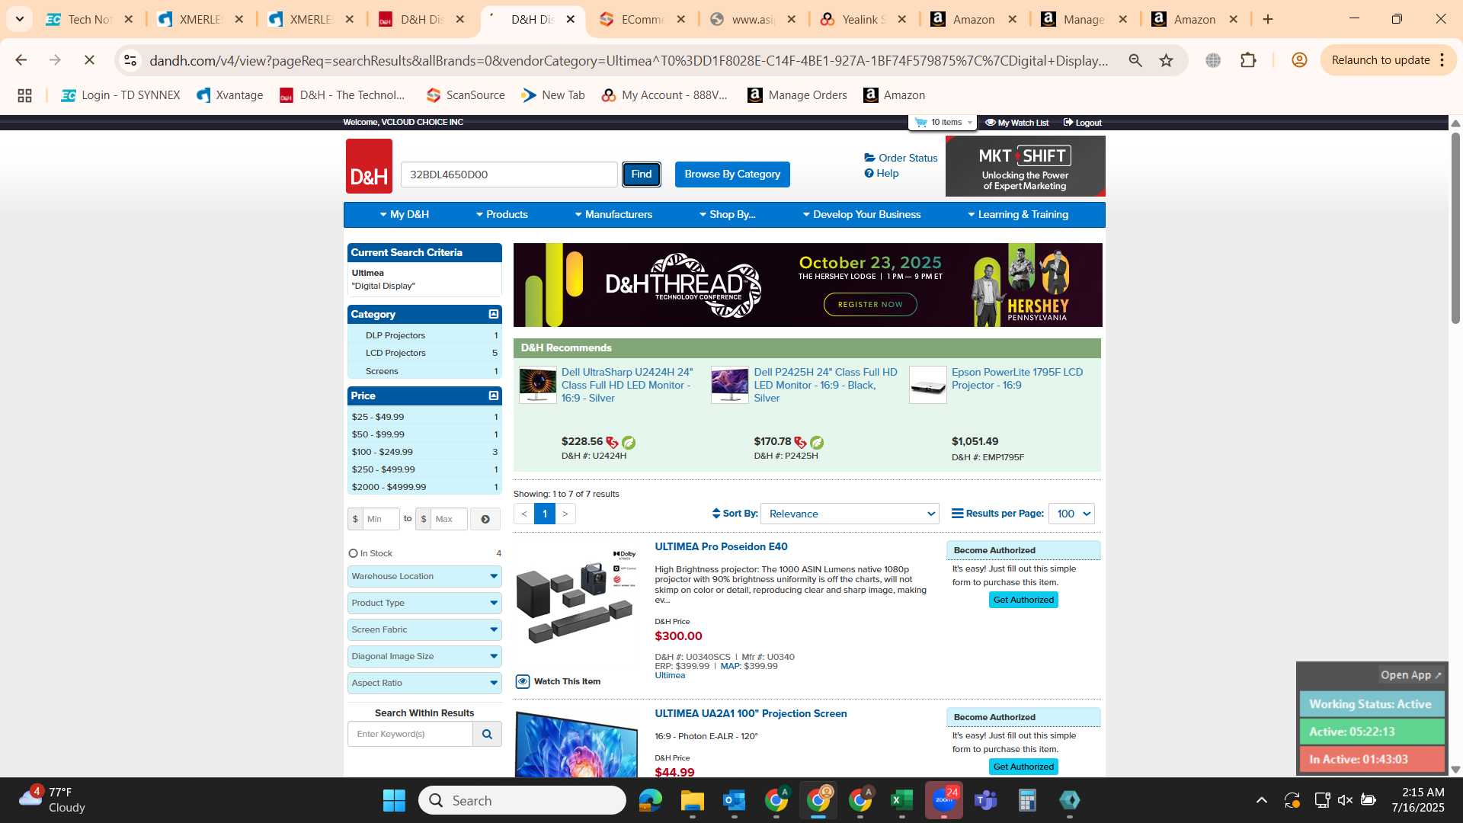Screen dimensions: 1463x823
Task: Go to previous results page
Action: click(x=523, y=514)
